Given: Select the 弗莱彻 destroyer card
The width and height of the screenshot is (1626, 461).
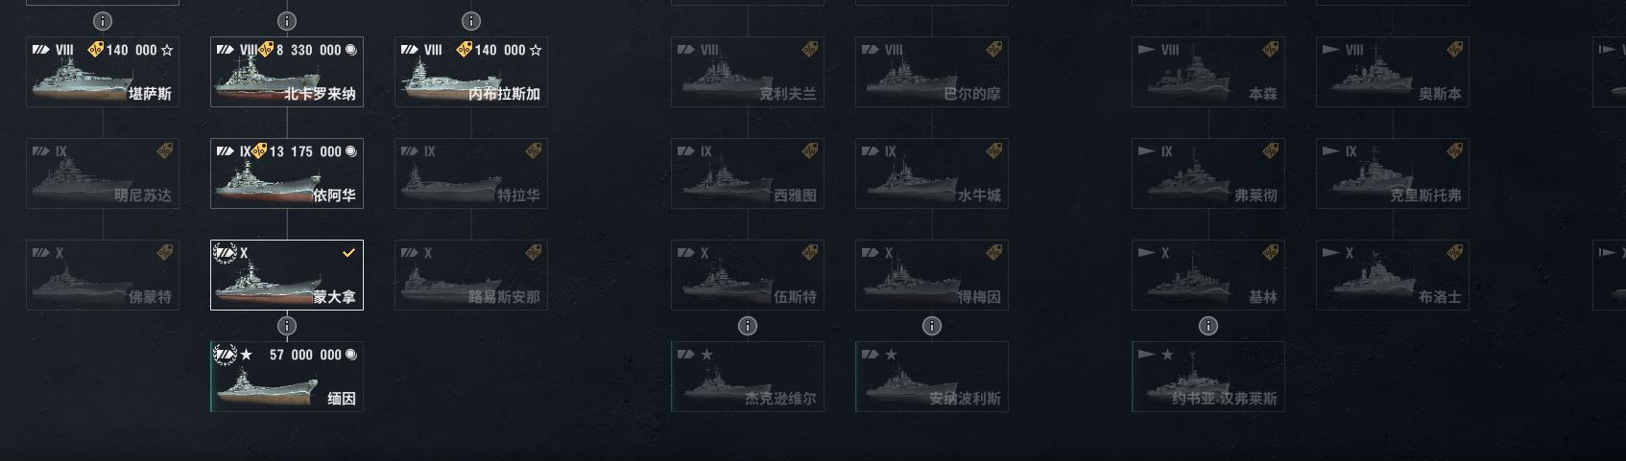Looking at the screenshot, I should pyautogui.click(x=1208, y=173).
